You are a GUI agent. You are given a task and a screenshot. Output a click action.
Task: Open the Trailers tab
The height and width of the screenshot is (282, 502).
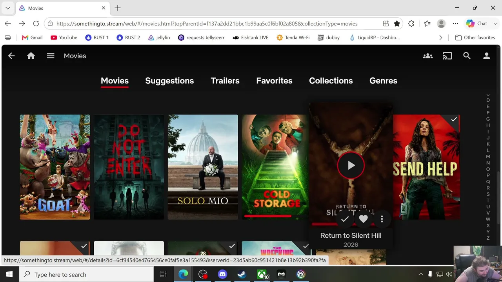tap(225, 81)
